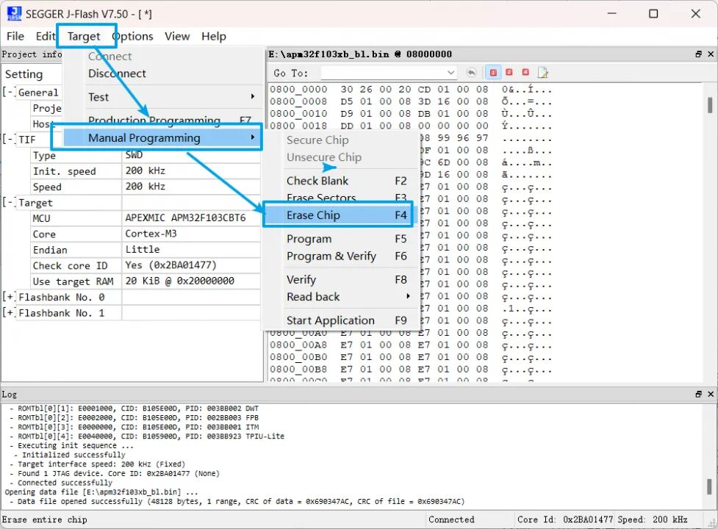Select the Program & Verify command

point(331,256)
